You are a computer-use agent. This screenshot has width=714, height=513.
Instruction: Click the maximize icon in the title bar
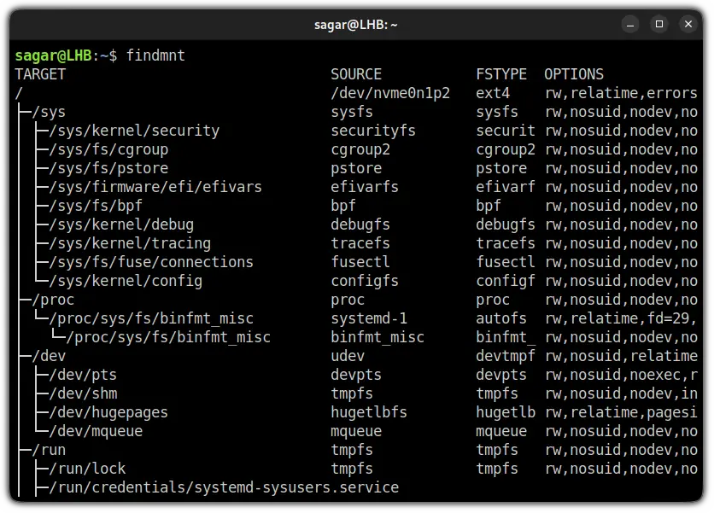point(658,24)
